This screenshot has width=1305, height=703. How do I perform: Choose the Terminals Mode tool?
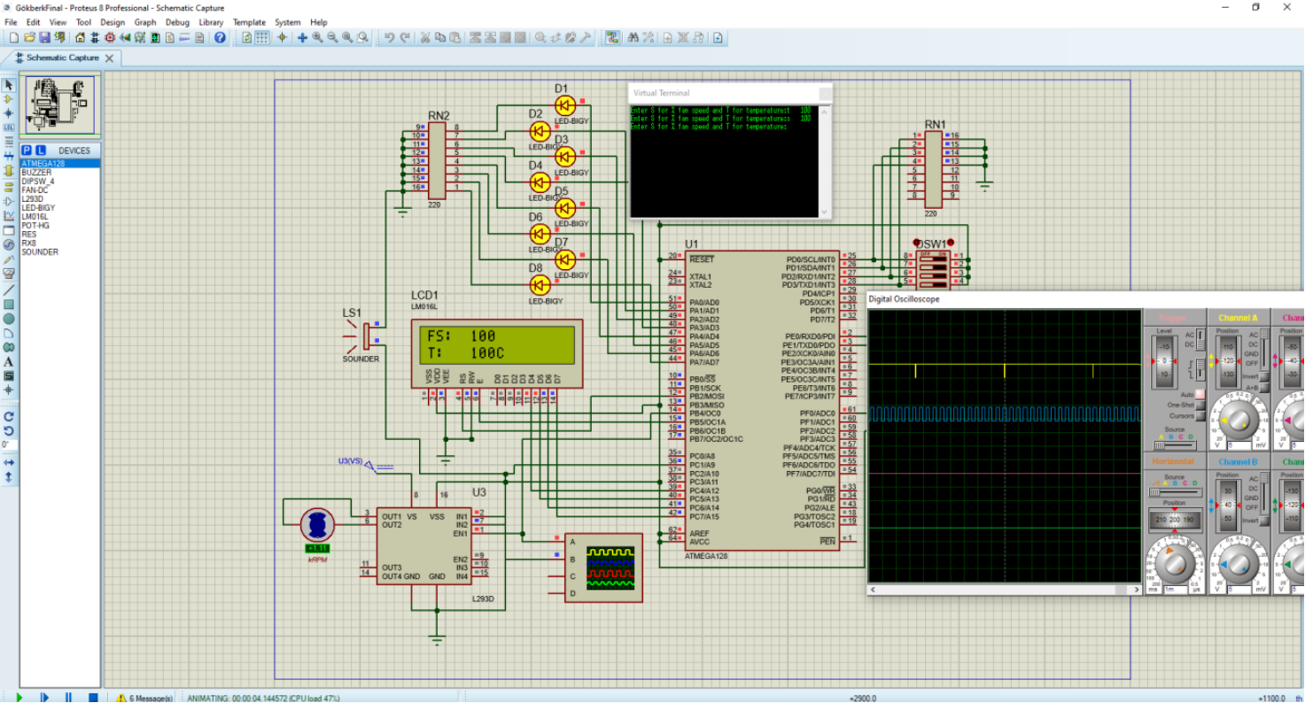pos(9,187)
